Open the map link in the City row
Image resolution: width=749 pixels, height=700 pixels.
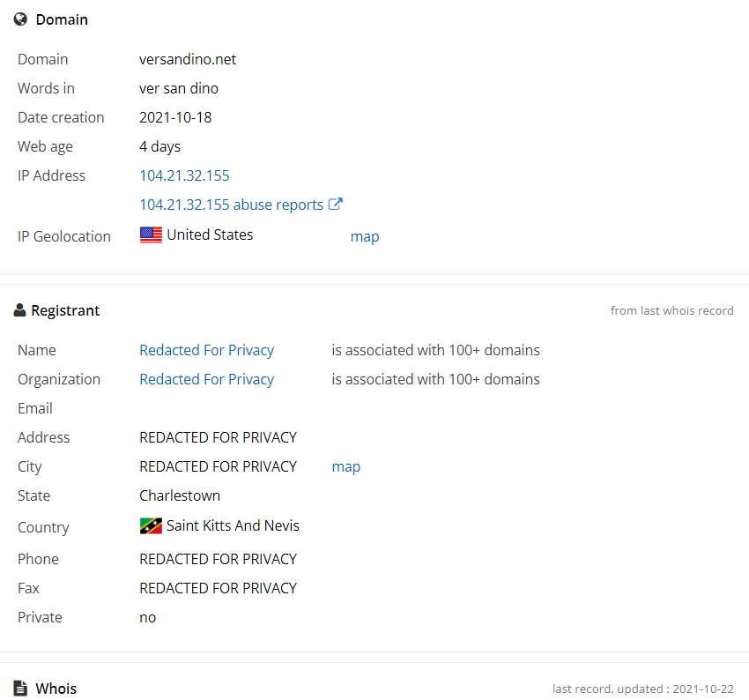pyautogui.click(x=346, y=466)
